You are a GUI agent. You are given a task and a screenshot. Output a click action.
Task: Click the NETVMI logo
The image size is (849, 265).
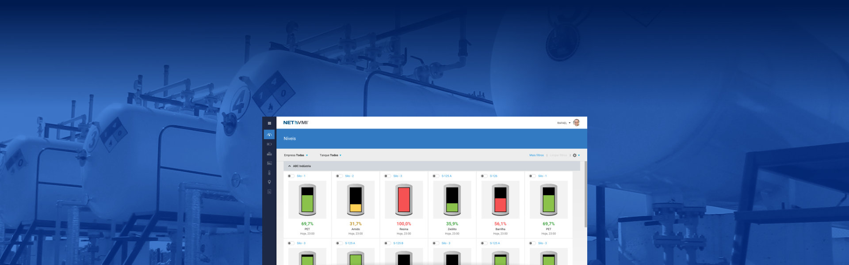(x=296, y=123)
